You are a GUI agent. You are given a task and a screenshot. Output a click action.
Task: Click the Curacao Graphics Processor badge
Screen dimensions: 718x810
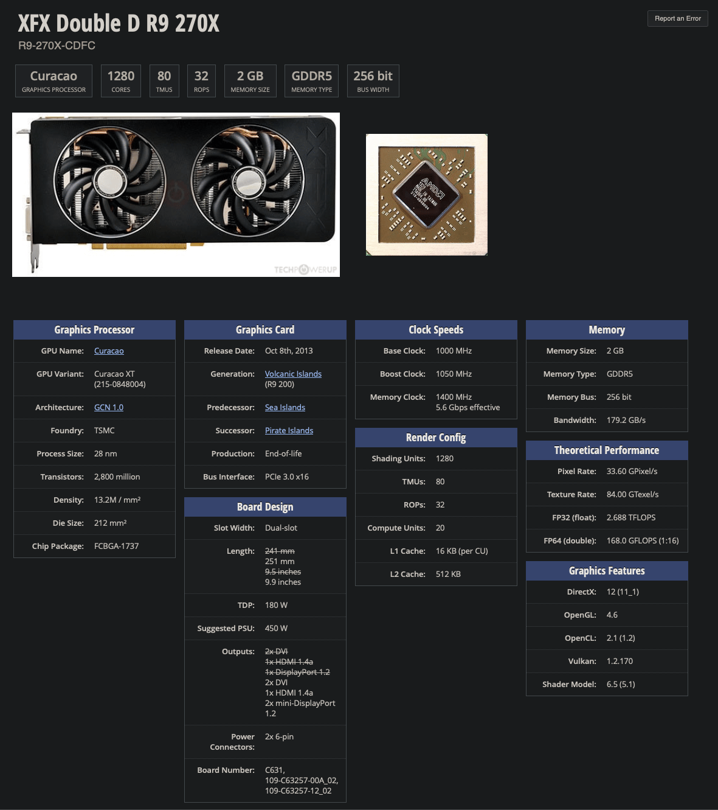click(54, 81)
